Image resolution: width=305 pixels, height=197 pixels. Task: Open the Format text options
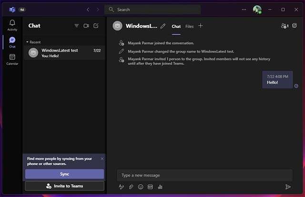pos(121,187)
